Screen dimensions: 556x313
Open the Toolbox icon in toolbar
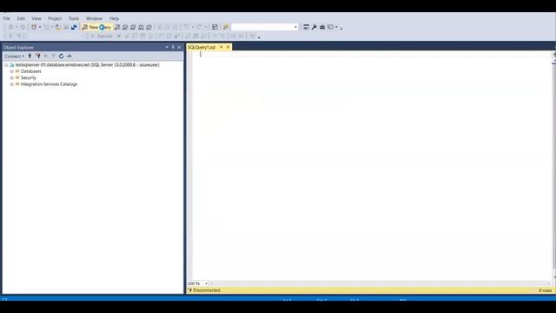322,27
